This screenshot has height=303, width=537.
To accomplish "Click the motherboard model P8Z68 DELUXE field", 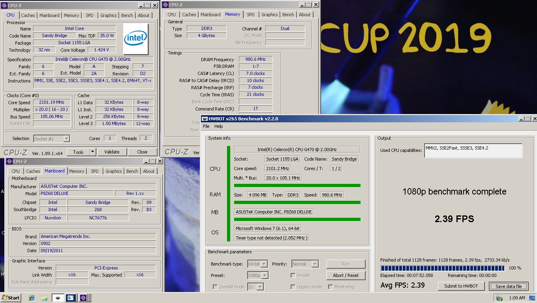I will tap(77, 193).
